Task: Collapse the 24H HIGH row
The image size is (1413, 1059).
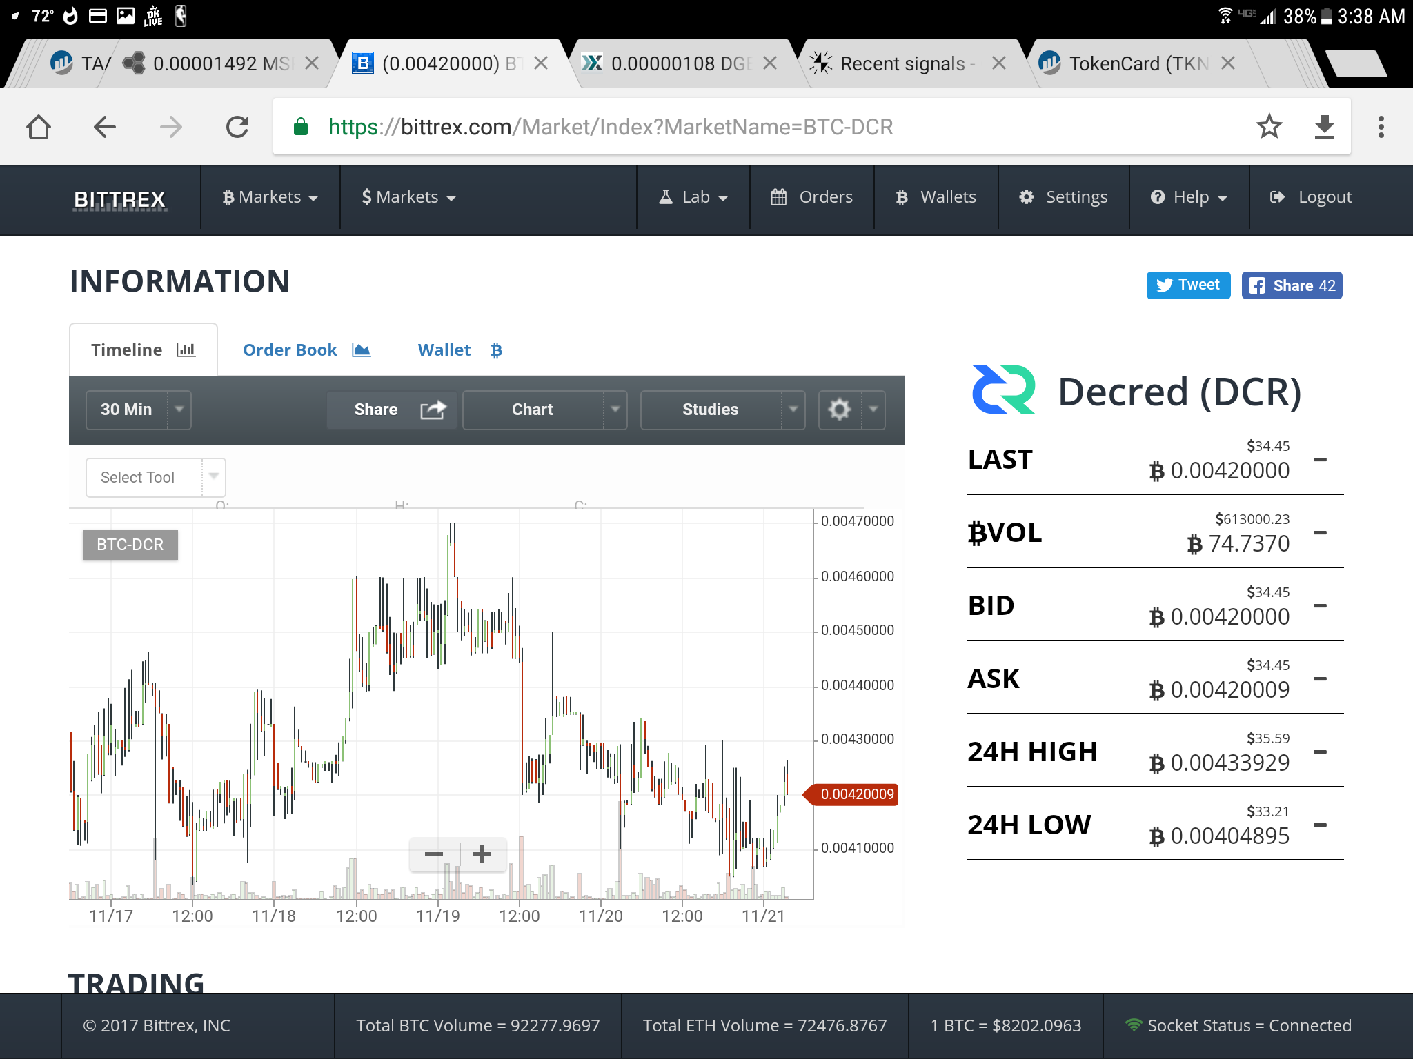Action: click(x=1320, y=752)
